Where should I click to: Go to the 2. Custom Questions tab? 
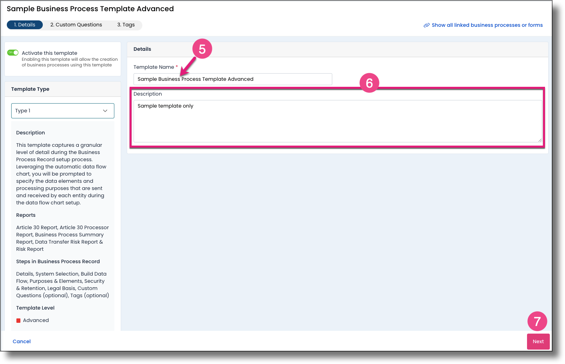pyautogui.click(x=76, y=25)
